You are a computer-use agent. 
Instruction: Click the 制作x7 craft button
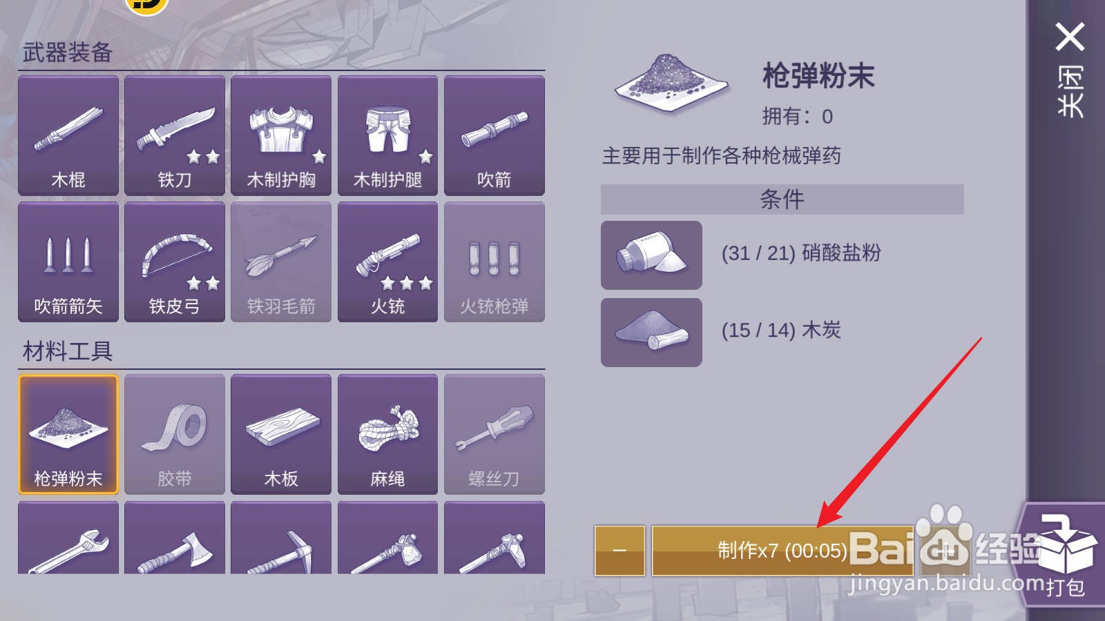(x=782, y=551)
